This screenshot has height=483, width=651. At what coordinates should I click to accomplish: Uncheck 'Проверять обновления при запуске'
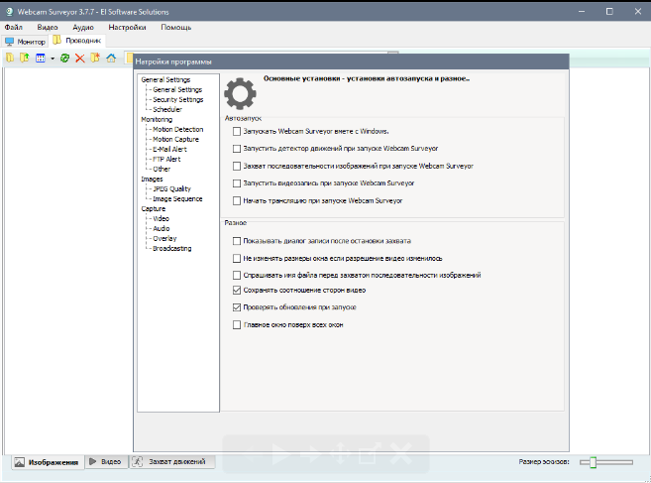(x=237, y=307)
